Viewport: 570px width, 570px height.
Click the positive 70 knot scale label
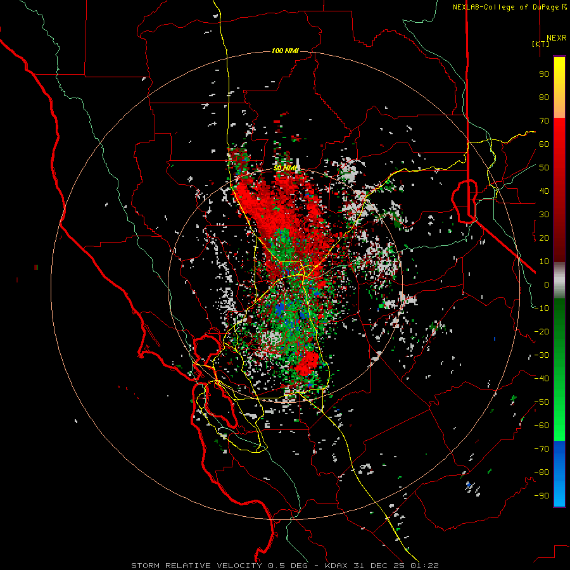click(544, 121)
